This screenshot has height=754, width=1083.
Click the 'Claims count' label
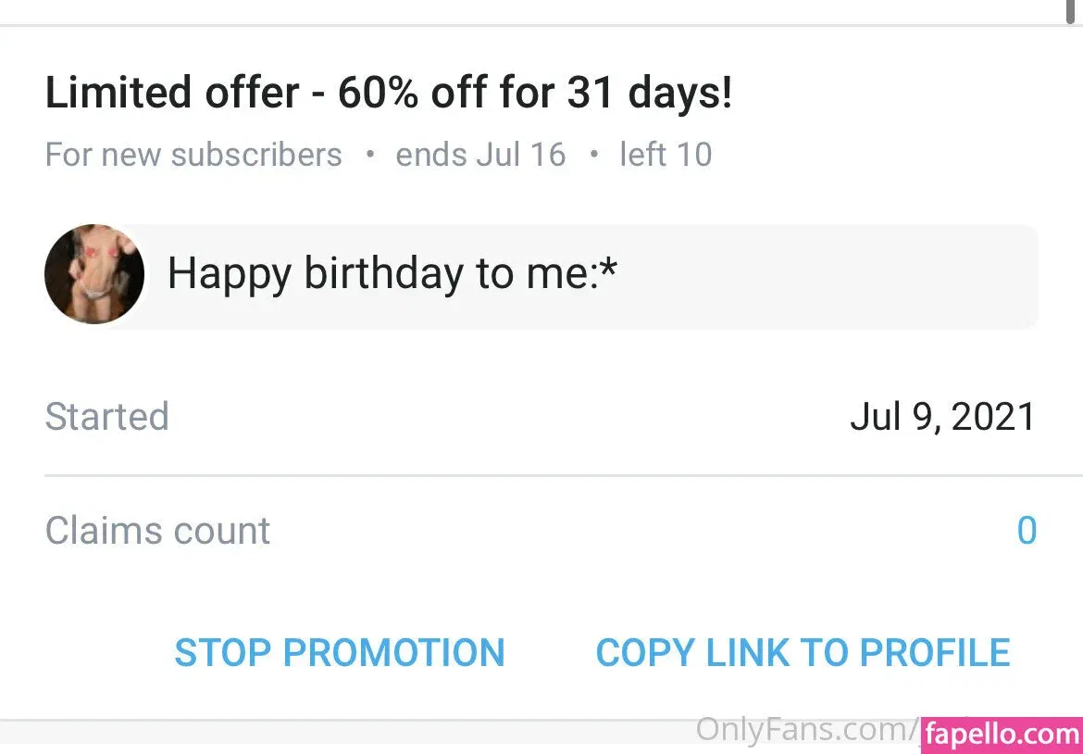tap(158, 531)
